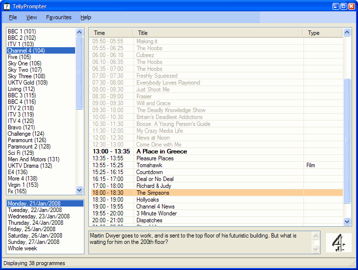Click channel list scroll down arrow
Screen dimensions: 358x270
coord(79,190)
